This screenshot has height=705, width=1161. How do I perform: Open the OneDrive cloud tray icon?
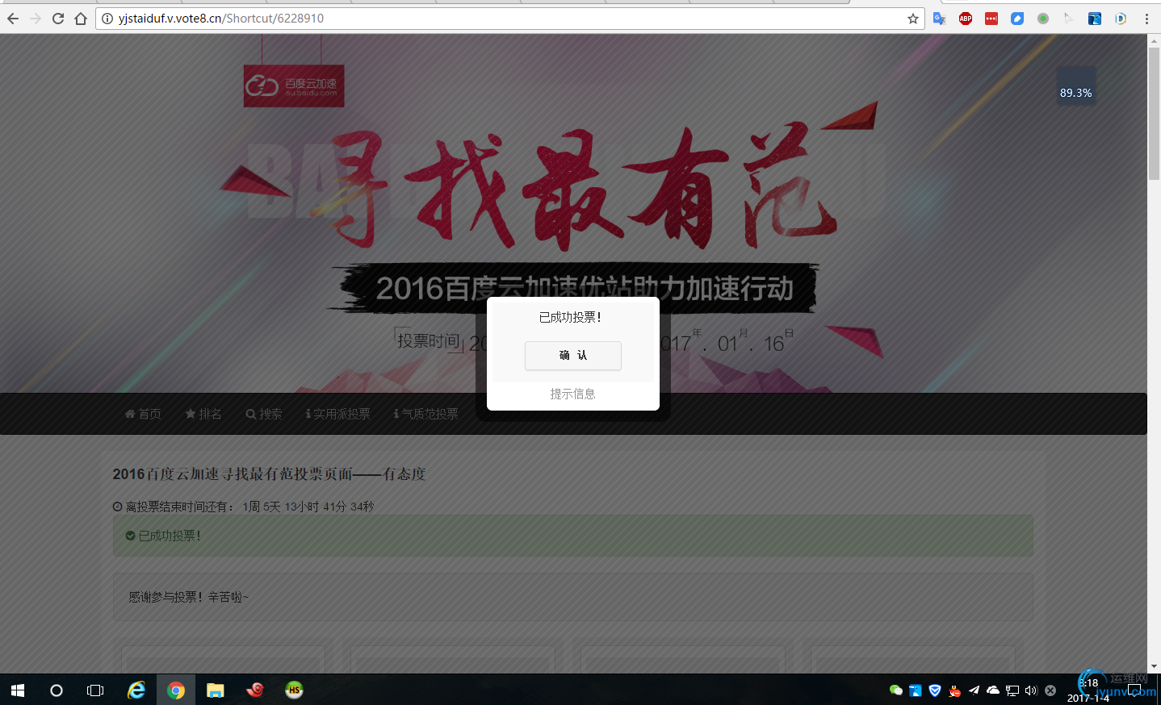coord(992,690)
